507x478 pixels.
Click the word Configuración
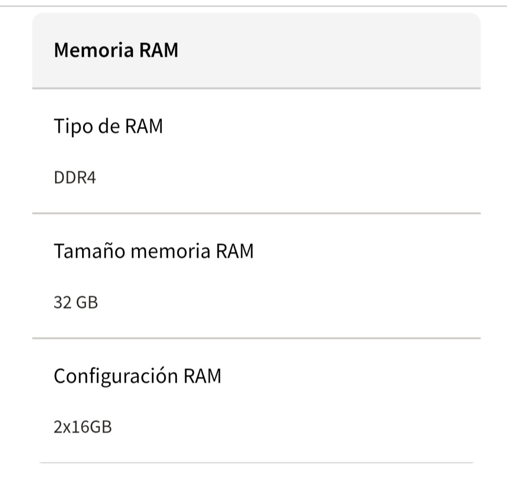(x=115, y=376)
